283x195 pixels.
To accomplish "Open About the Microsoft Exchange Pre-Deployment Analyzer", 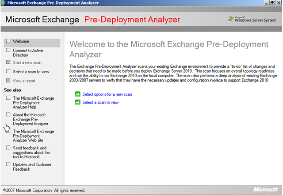I will point(31,119).
